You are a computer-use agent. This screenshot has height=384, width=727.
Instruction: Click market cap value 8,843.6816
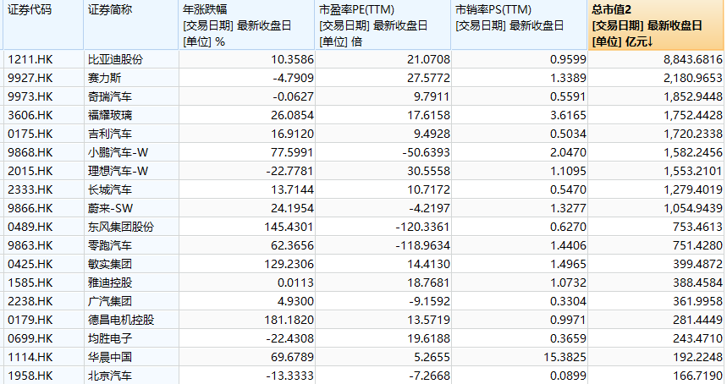click(x=692, y=59)
